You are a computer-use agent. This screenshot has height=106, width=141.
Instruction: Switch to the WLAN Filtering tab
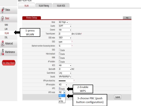coord(44,6)
